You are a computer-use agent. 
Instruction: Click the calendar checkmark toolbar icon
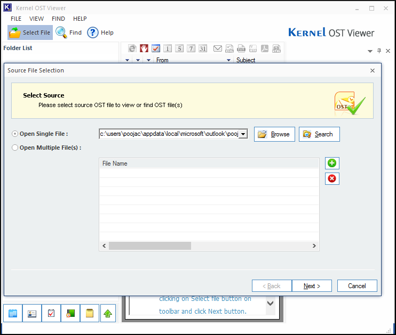156,48
